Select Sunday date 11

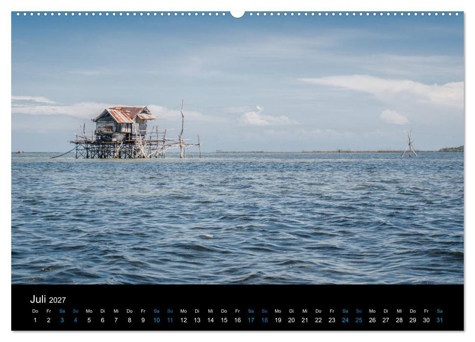pos(170,320)
